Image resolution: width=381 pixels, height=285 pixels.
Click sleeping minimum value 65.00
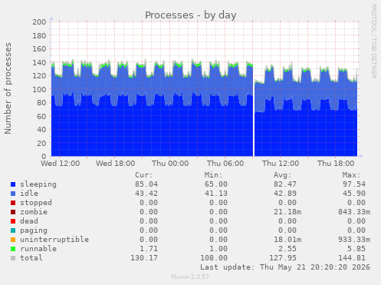click(216, 184)
